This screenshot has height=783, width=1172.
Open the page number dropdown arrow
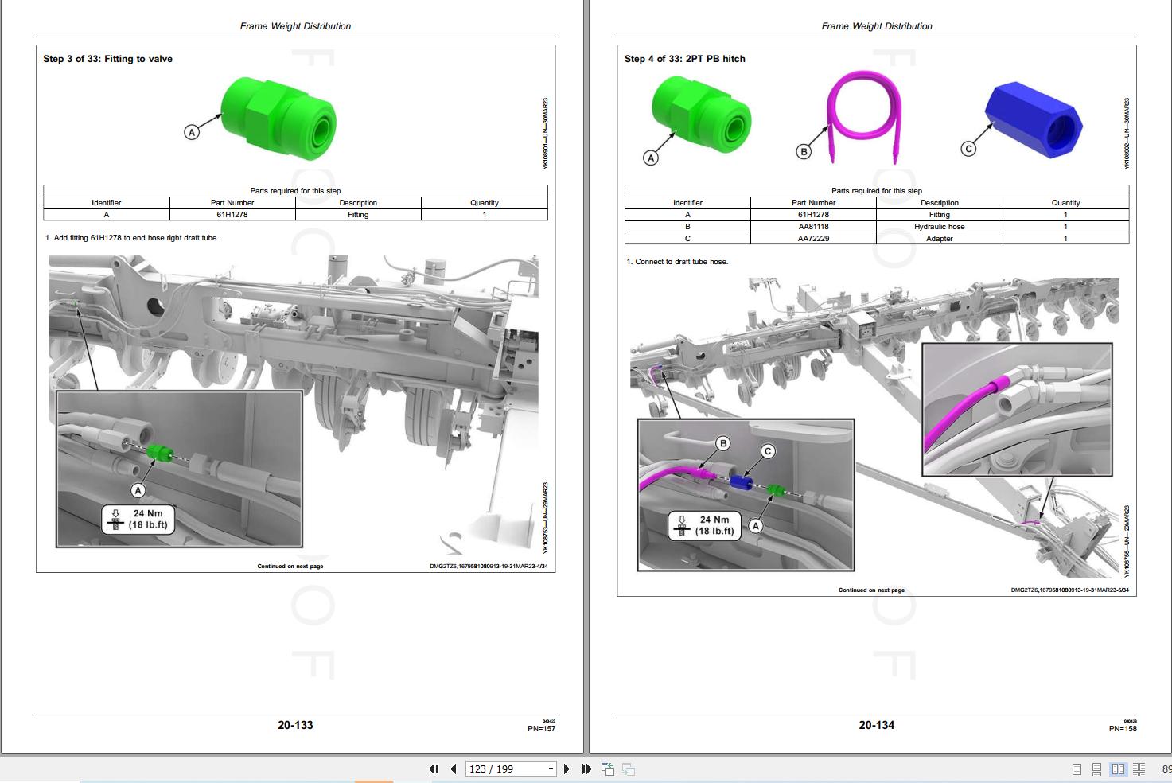tap(550, 769)
